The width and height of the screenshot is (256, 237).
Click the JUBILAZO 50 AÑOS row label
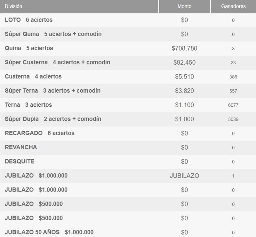coord(49,232)
